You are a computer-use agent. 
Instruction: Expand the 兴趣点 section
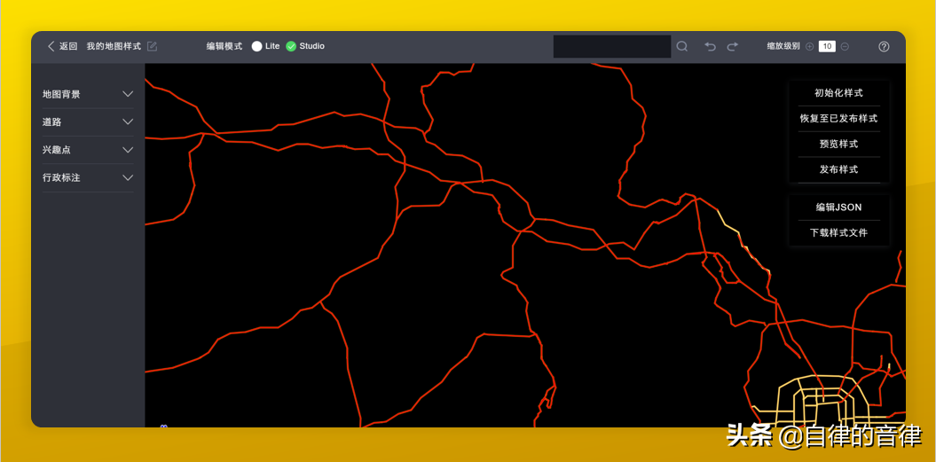(88, 150)
